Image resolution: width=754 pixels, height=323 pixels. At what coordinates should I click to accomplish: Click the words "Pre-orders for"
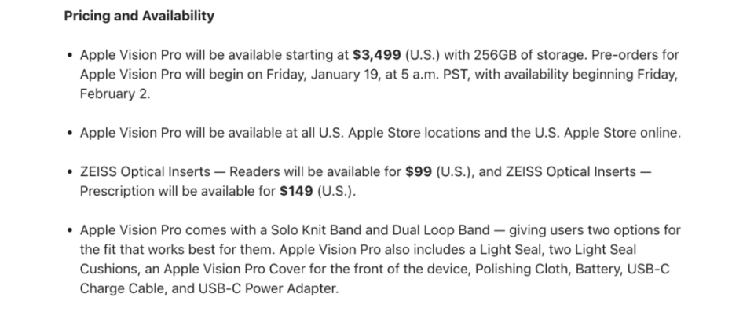[x=635, y=55]
